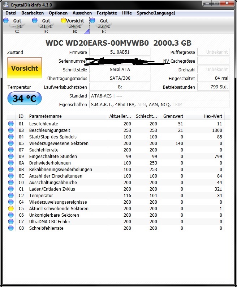Click the Grenzwert column header

(x=172, y=116)
